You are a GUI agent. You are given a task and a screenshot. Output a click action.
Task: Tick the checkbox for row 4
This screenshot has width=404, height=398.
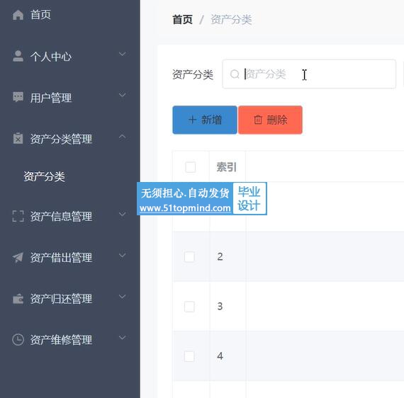tap(189, 356)
